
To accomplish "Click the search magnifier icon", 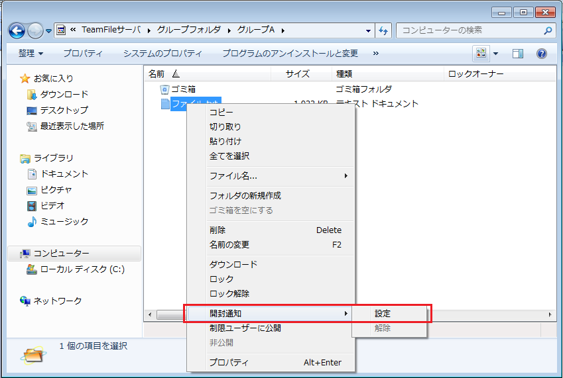I will [x=548, y=30].
